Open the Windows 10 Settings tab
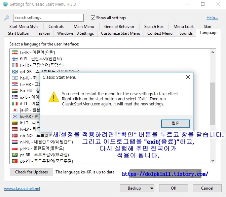Screen dimensions: 226x197 tap(75, 33)
